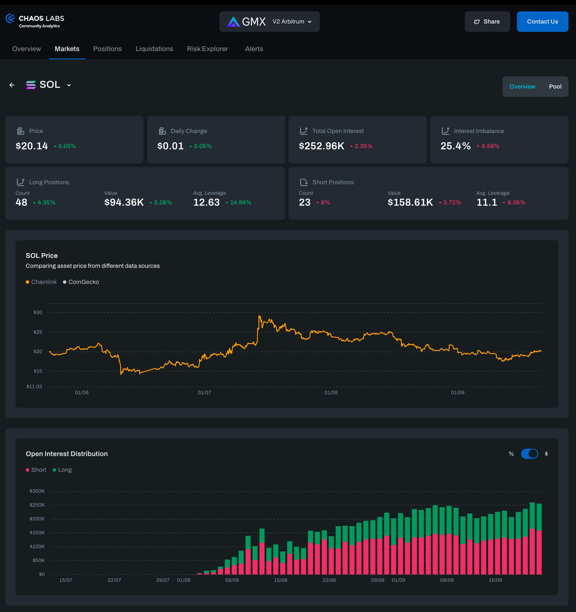
Task: Open the Risk Explorer tab
Action: 207,49
